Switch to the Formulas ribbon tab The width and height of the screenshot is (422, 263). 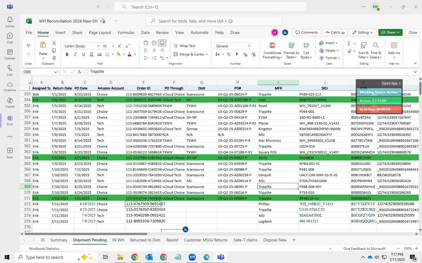(126, 32)
